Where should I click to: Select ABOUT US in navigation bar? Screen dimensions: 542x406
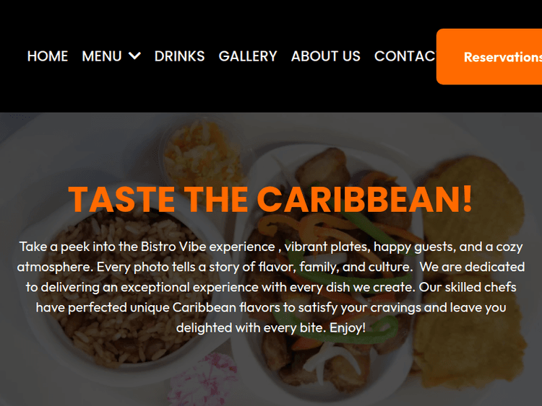click(x=326, y=56)
